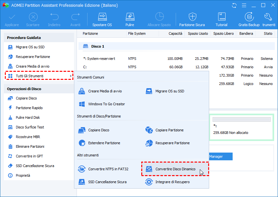Select the Disco 1 row
This screenshot has width=278, height=197.
(x=177, y=46)
